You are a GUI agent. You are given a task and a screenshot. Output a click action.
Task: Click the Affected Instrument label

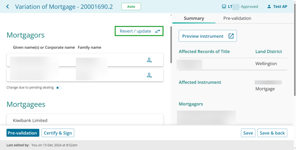pyautogui.click(x=200, y=82)
